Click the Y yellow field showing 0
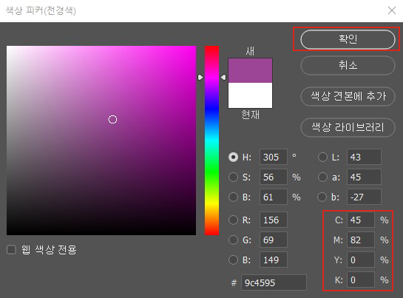This screenshot has height=298, width=403. pyautogui.click(x=361, y=260)
